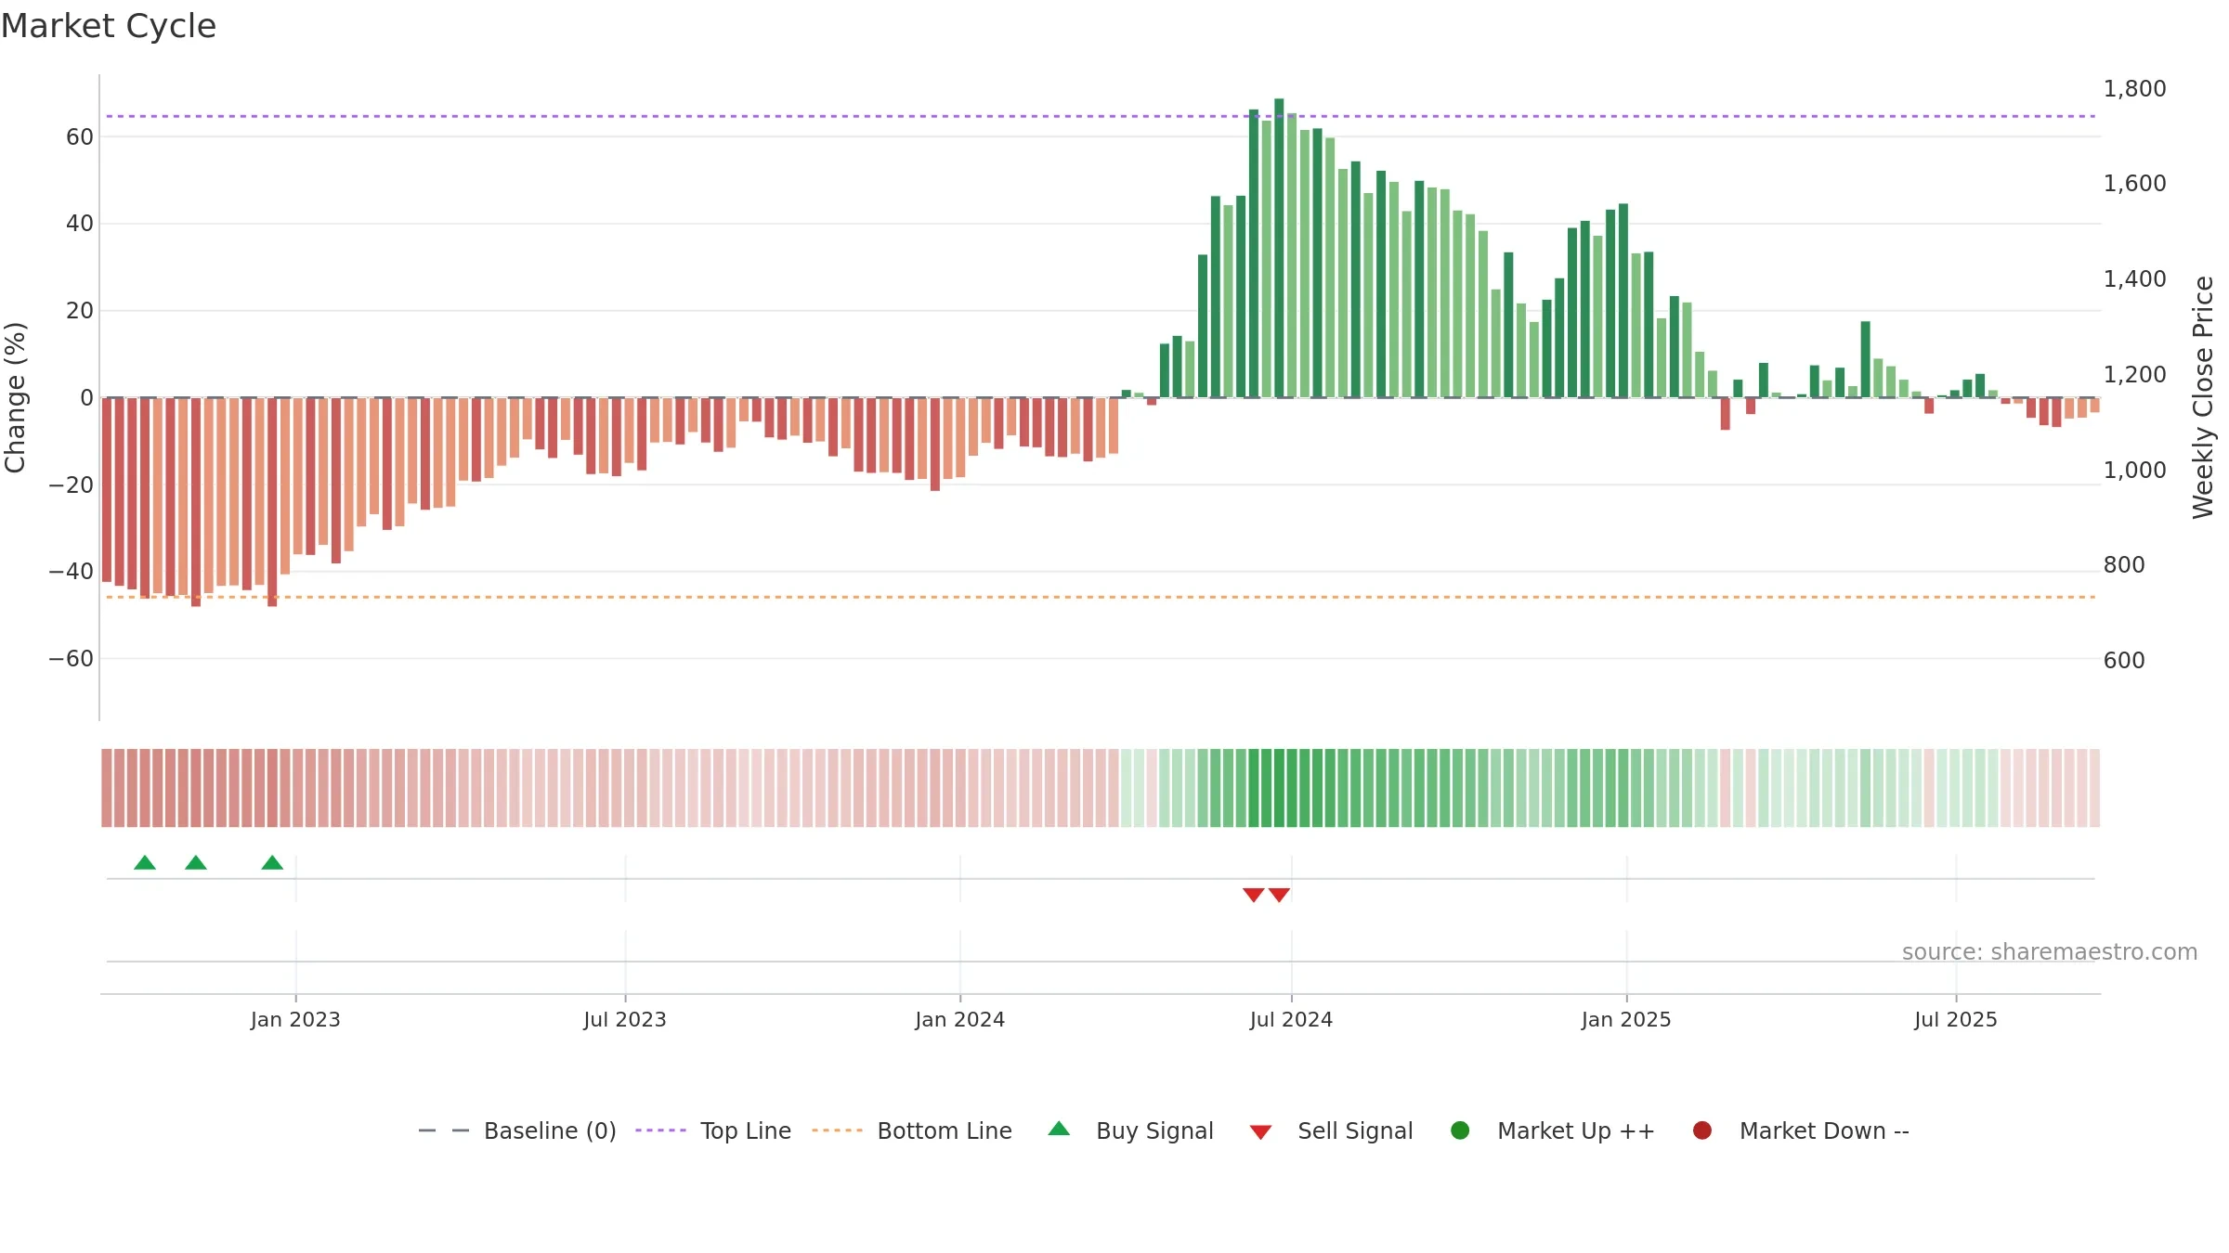The image size is (2229, 1253).
Task: Click the Jan 2025 axis label
Action: 1626,1020
